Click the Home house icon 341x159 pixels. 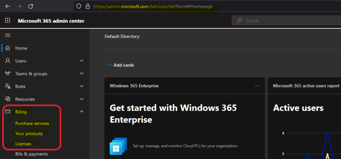click(8, 48)
